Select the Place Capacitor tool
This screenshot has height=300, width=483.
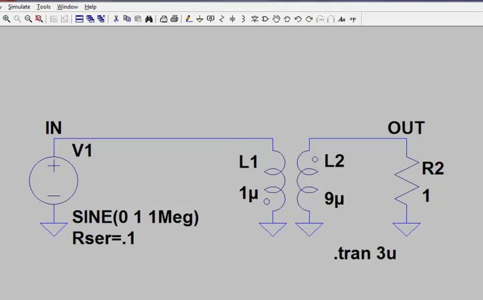[233, 19]
